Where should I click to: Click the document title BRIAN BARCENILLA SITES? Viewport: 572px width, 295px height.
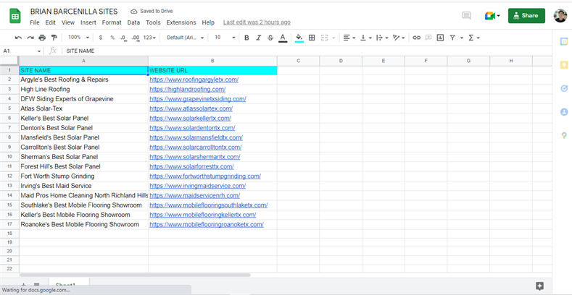coord(74,12)
